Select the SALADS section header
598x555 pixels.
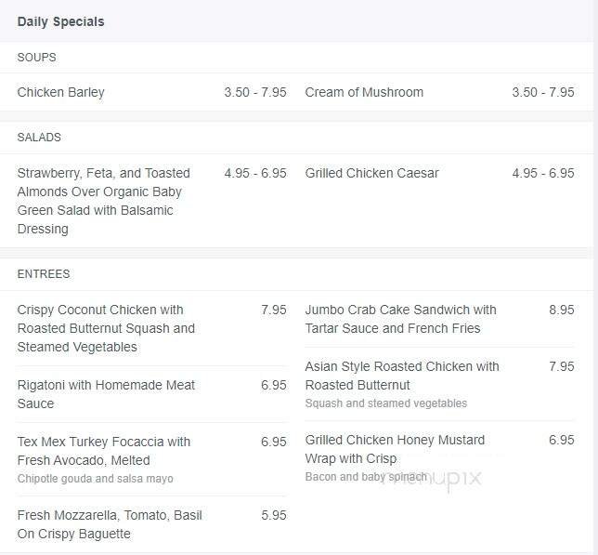(39, 138)
